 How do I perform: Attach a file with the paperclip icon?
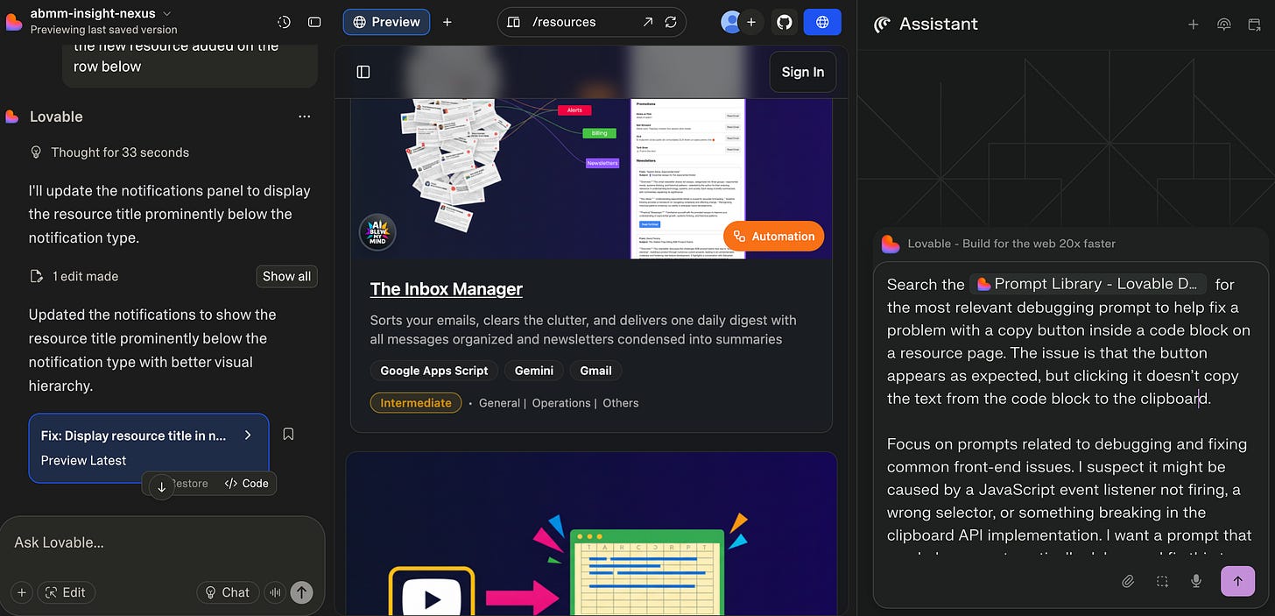pyautogui.click(x=1129, y=581)
